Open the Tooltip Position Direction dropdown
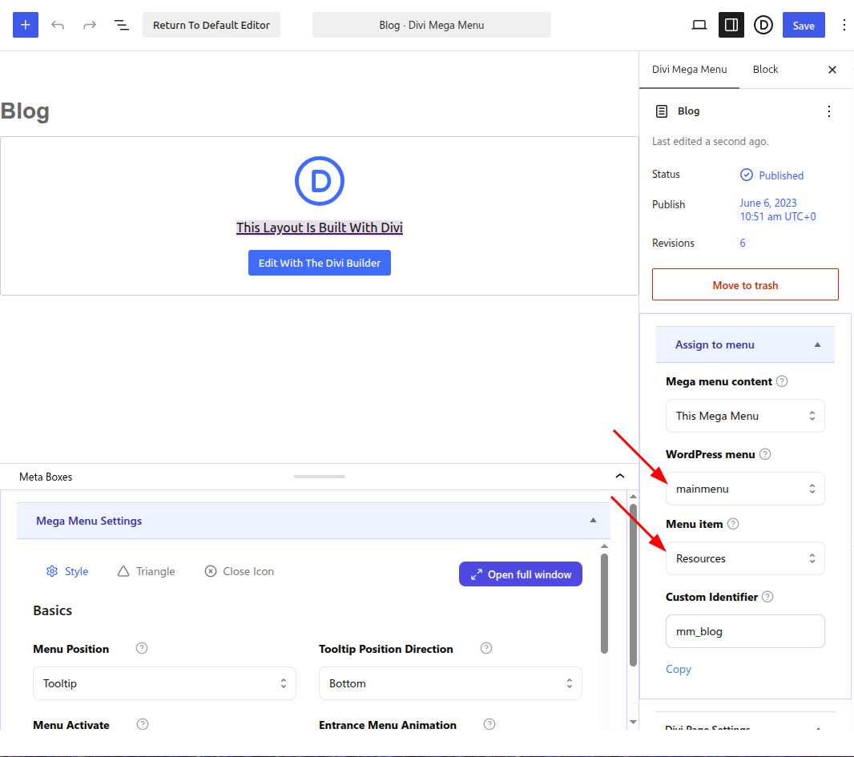The image size is (854, 757). pyautogui.click(x=450, y=683)
